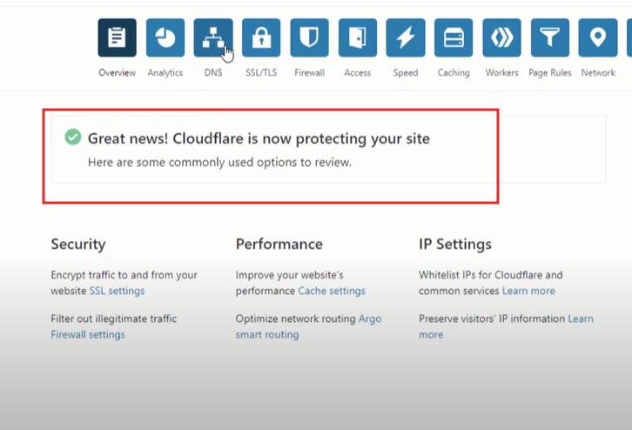Open the Overview clipboard icon

coord(117,38)
